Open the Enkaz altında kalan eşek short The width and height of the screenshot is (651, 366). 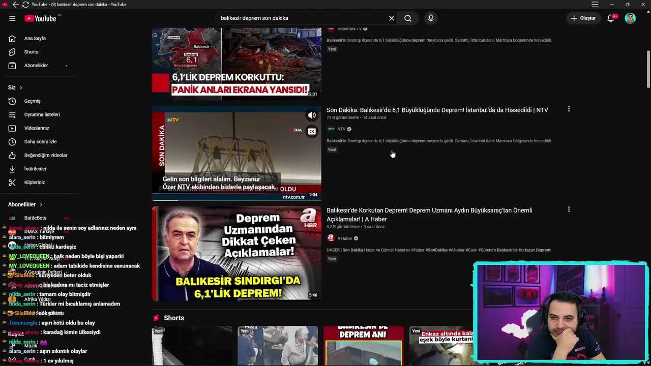pyautogui.click(x=441, y=346)
